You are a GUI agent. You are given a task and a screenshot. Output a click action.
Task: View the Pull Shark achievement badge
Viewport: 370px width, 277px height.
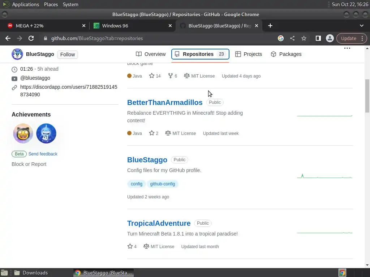[46, 133]
